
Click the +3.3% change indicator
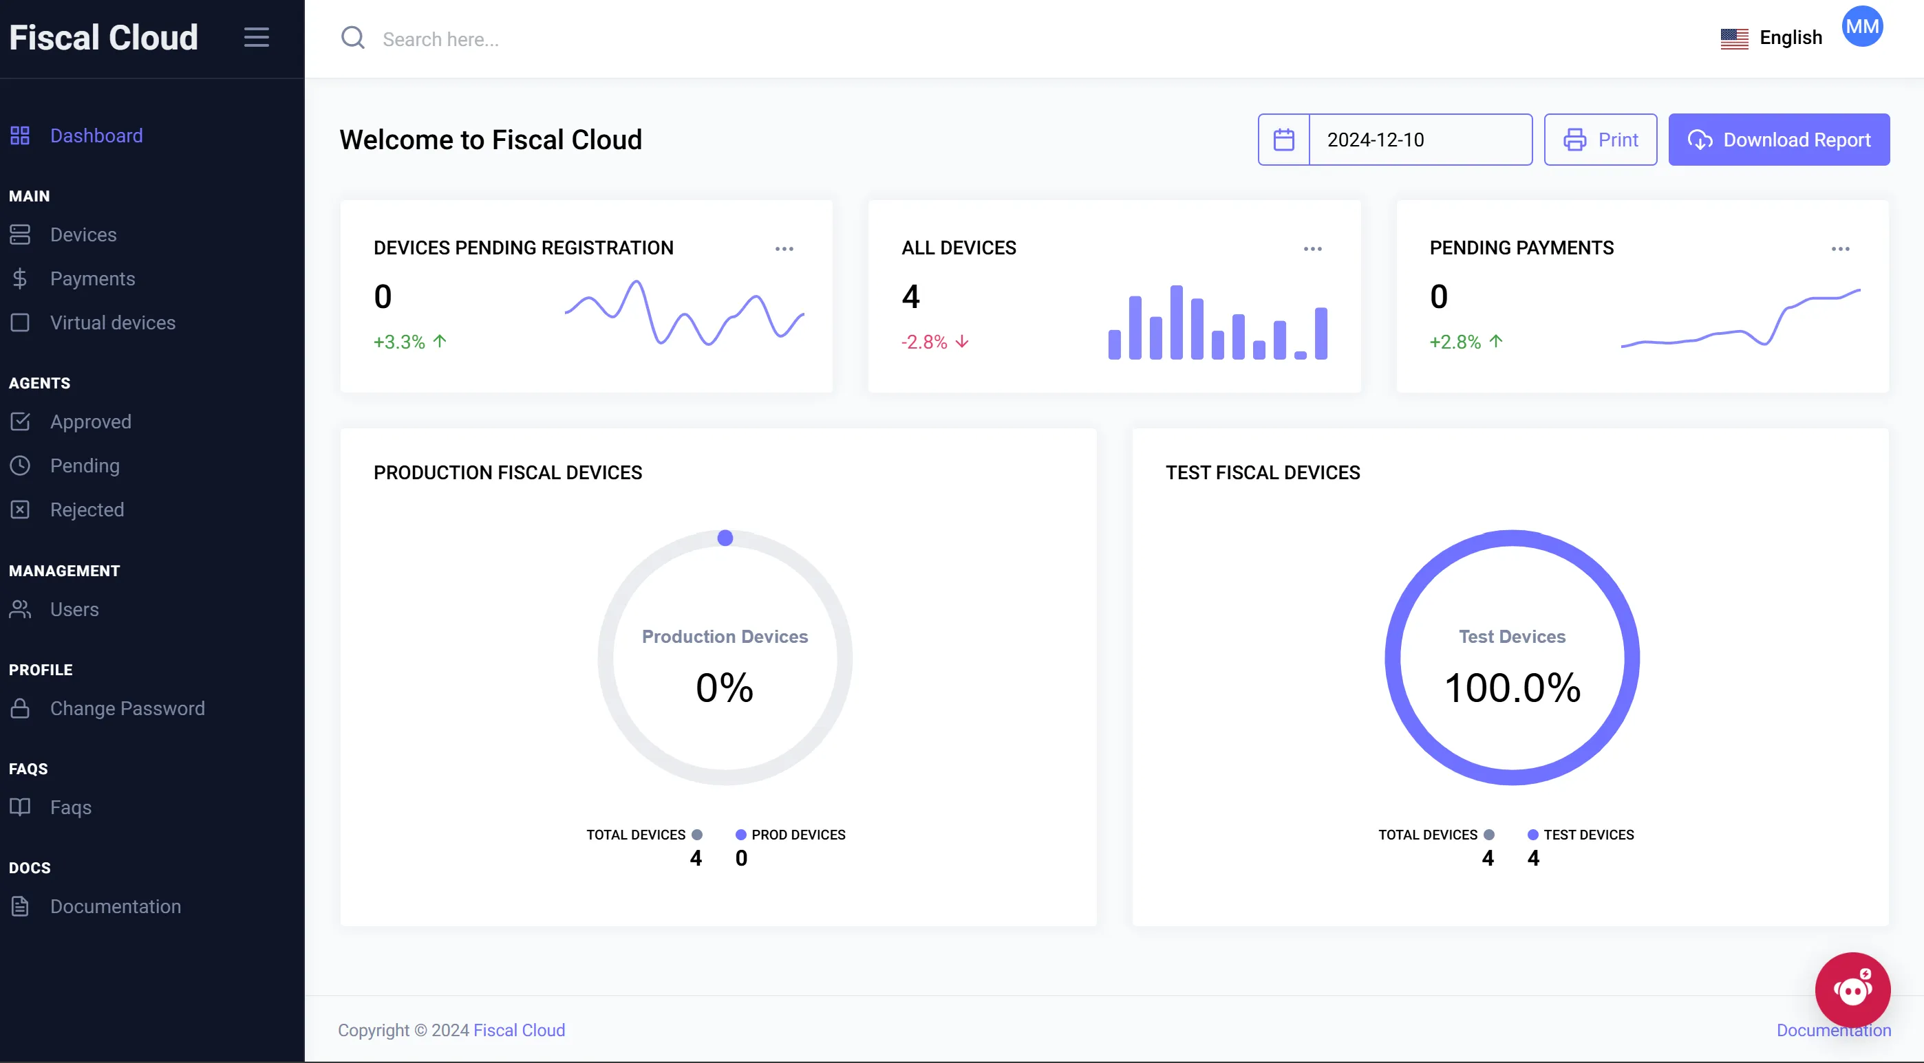coord(410,342)
